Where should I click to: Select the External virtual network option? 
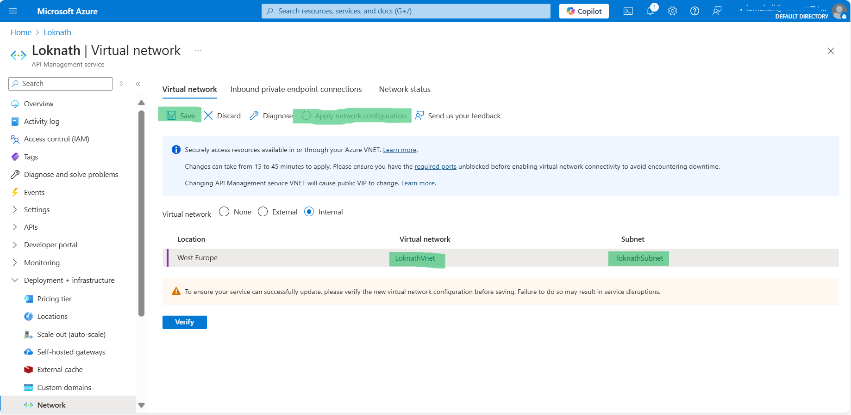click(263, 212)
